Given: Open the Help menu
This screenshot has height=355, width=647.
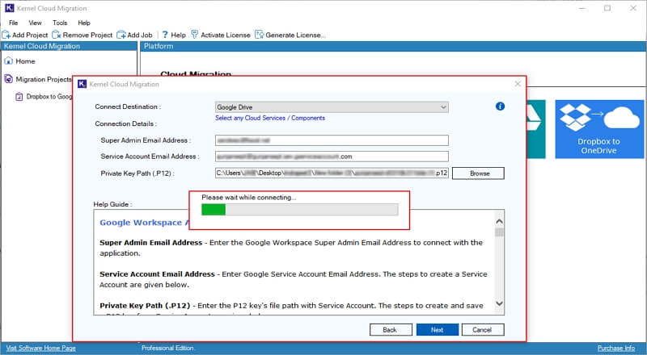Looking at the screenshot, I should [x=84, y=23].
